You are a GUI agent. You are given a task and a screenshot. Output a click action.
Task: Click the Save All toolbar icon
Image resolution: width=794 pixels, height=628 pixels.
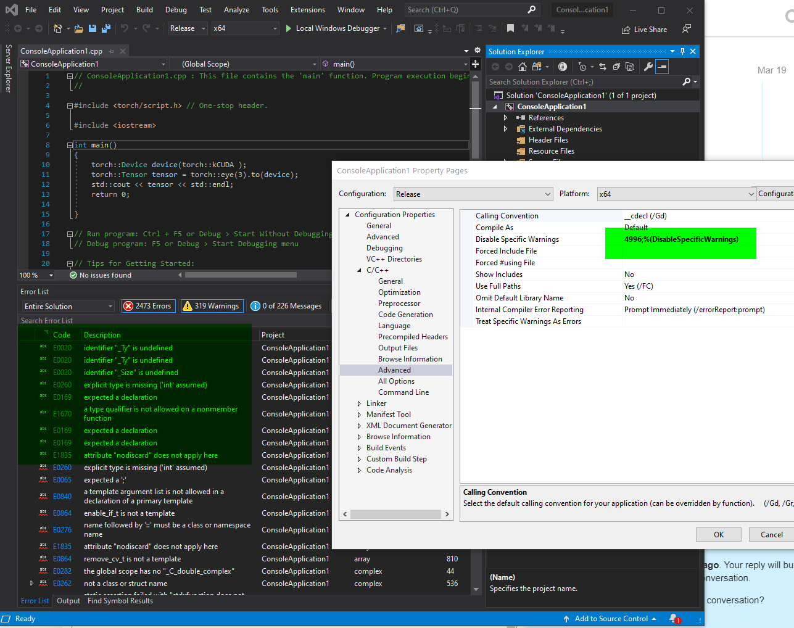click(106, 28)
